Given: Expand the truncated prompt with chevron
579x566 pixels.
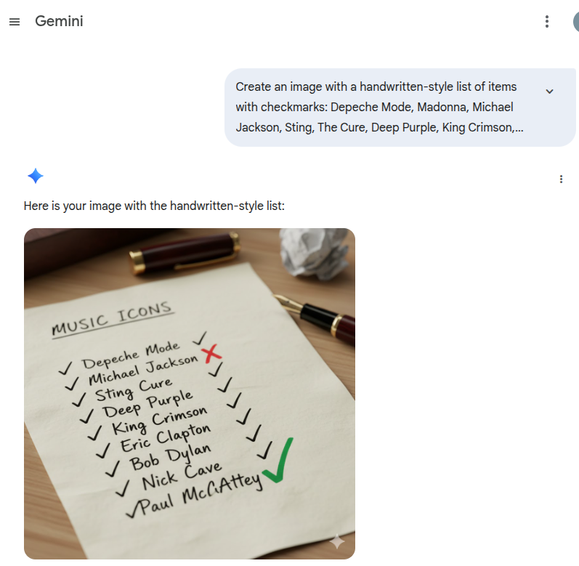Looking at the screenshot, I should click(549, 92).
